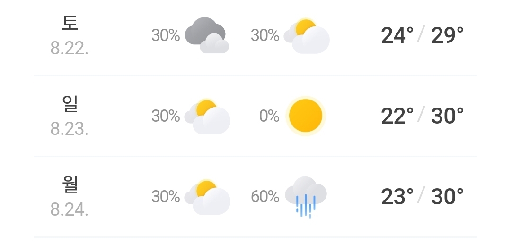Image resolution: width=511 pixels, height=242 pixels.
Task: Tap Sunday morning partly cloudy icon
Action: pyautogui.click(x=207, y=116)
